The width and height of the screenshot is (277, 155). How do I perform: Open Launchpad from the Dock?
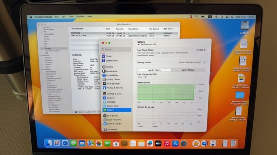coord(57,143)
